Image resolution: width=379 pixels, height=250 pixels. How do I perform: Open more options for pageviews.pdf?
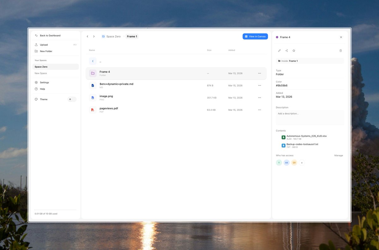(260, 110)
